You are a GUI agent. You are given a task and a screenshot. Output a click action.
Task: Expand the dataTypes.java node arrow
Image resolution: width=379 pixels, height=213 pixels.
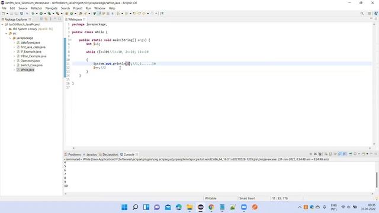[14, 43]
